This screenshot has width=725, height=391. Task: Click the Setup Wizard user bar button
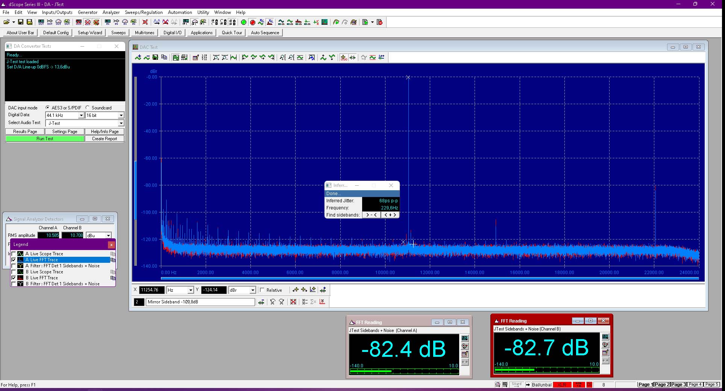(90, 33)
